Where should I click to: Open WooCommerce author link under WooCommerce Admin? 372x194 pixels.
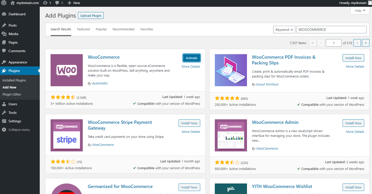(x=267, y=148)
